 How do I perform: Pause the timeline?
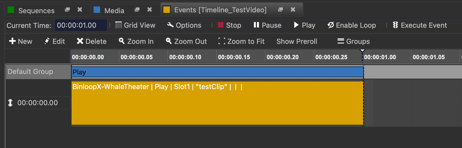pos(267,25)
